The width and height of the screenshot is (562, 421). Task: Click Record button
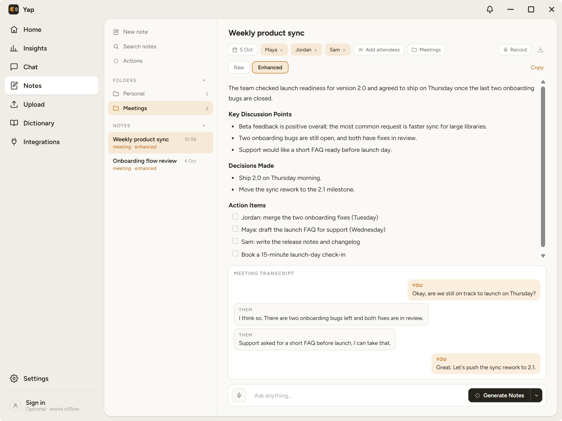(x=515, y=50)
